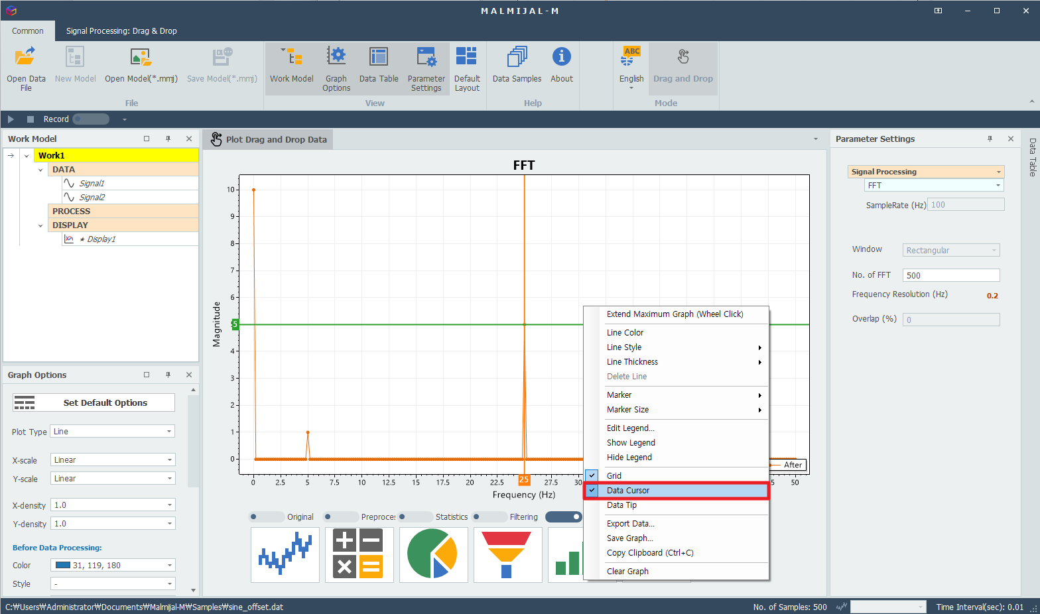Start playback with the play button
The image size is (1040, 614).
coord(11,119)
